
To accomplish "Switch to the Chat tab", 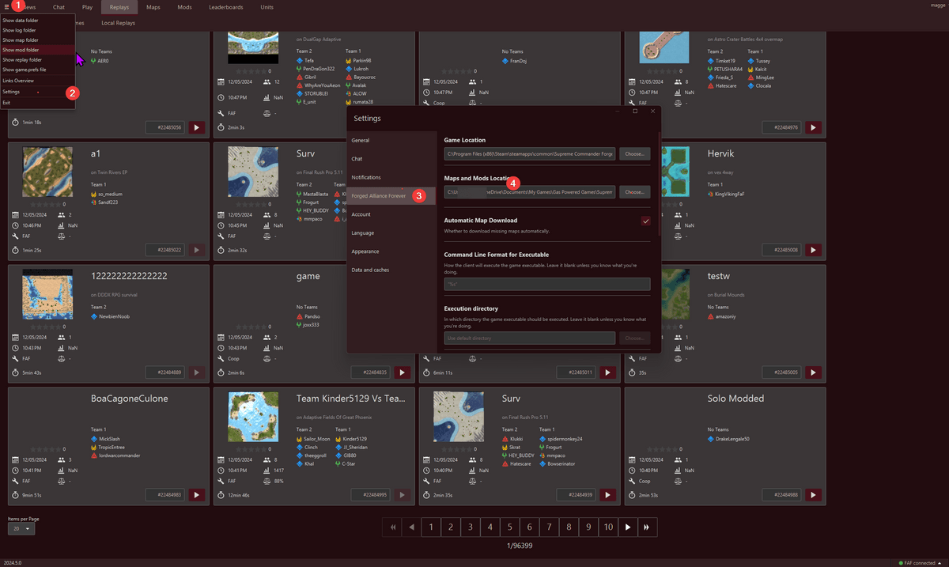I will [x=59, y=7].
